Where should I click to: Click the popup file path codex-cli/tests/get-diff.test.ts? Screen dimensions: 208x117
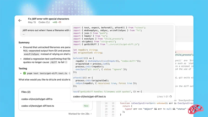click(x=89, y=96)
